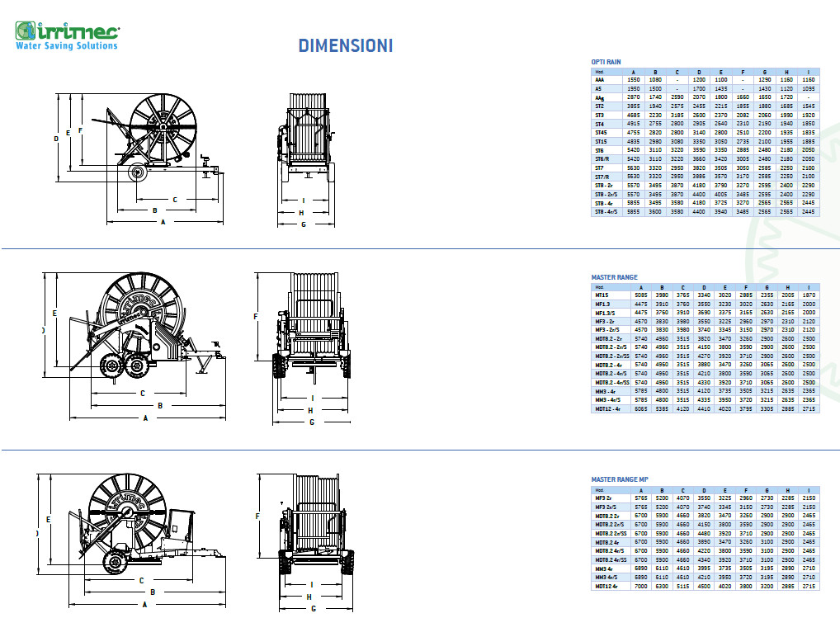Select row label 'MDT8.2 4r/SS' in Master Range MP
The height and width of the screenshot is (618, 840).
[611, 560]
